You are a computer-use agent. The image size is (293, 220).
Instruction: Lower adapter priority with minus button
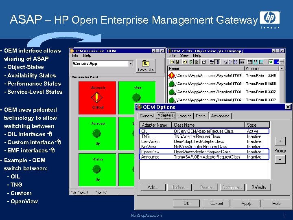[280, 160]
